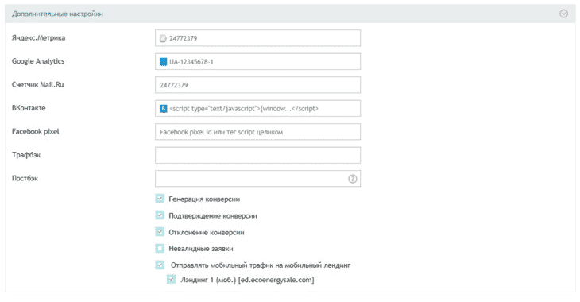Screen dimensions: 580x302
Task: Focus the Трафбэк input field
Action: (x=257, y=155)
